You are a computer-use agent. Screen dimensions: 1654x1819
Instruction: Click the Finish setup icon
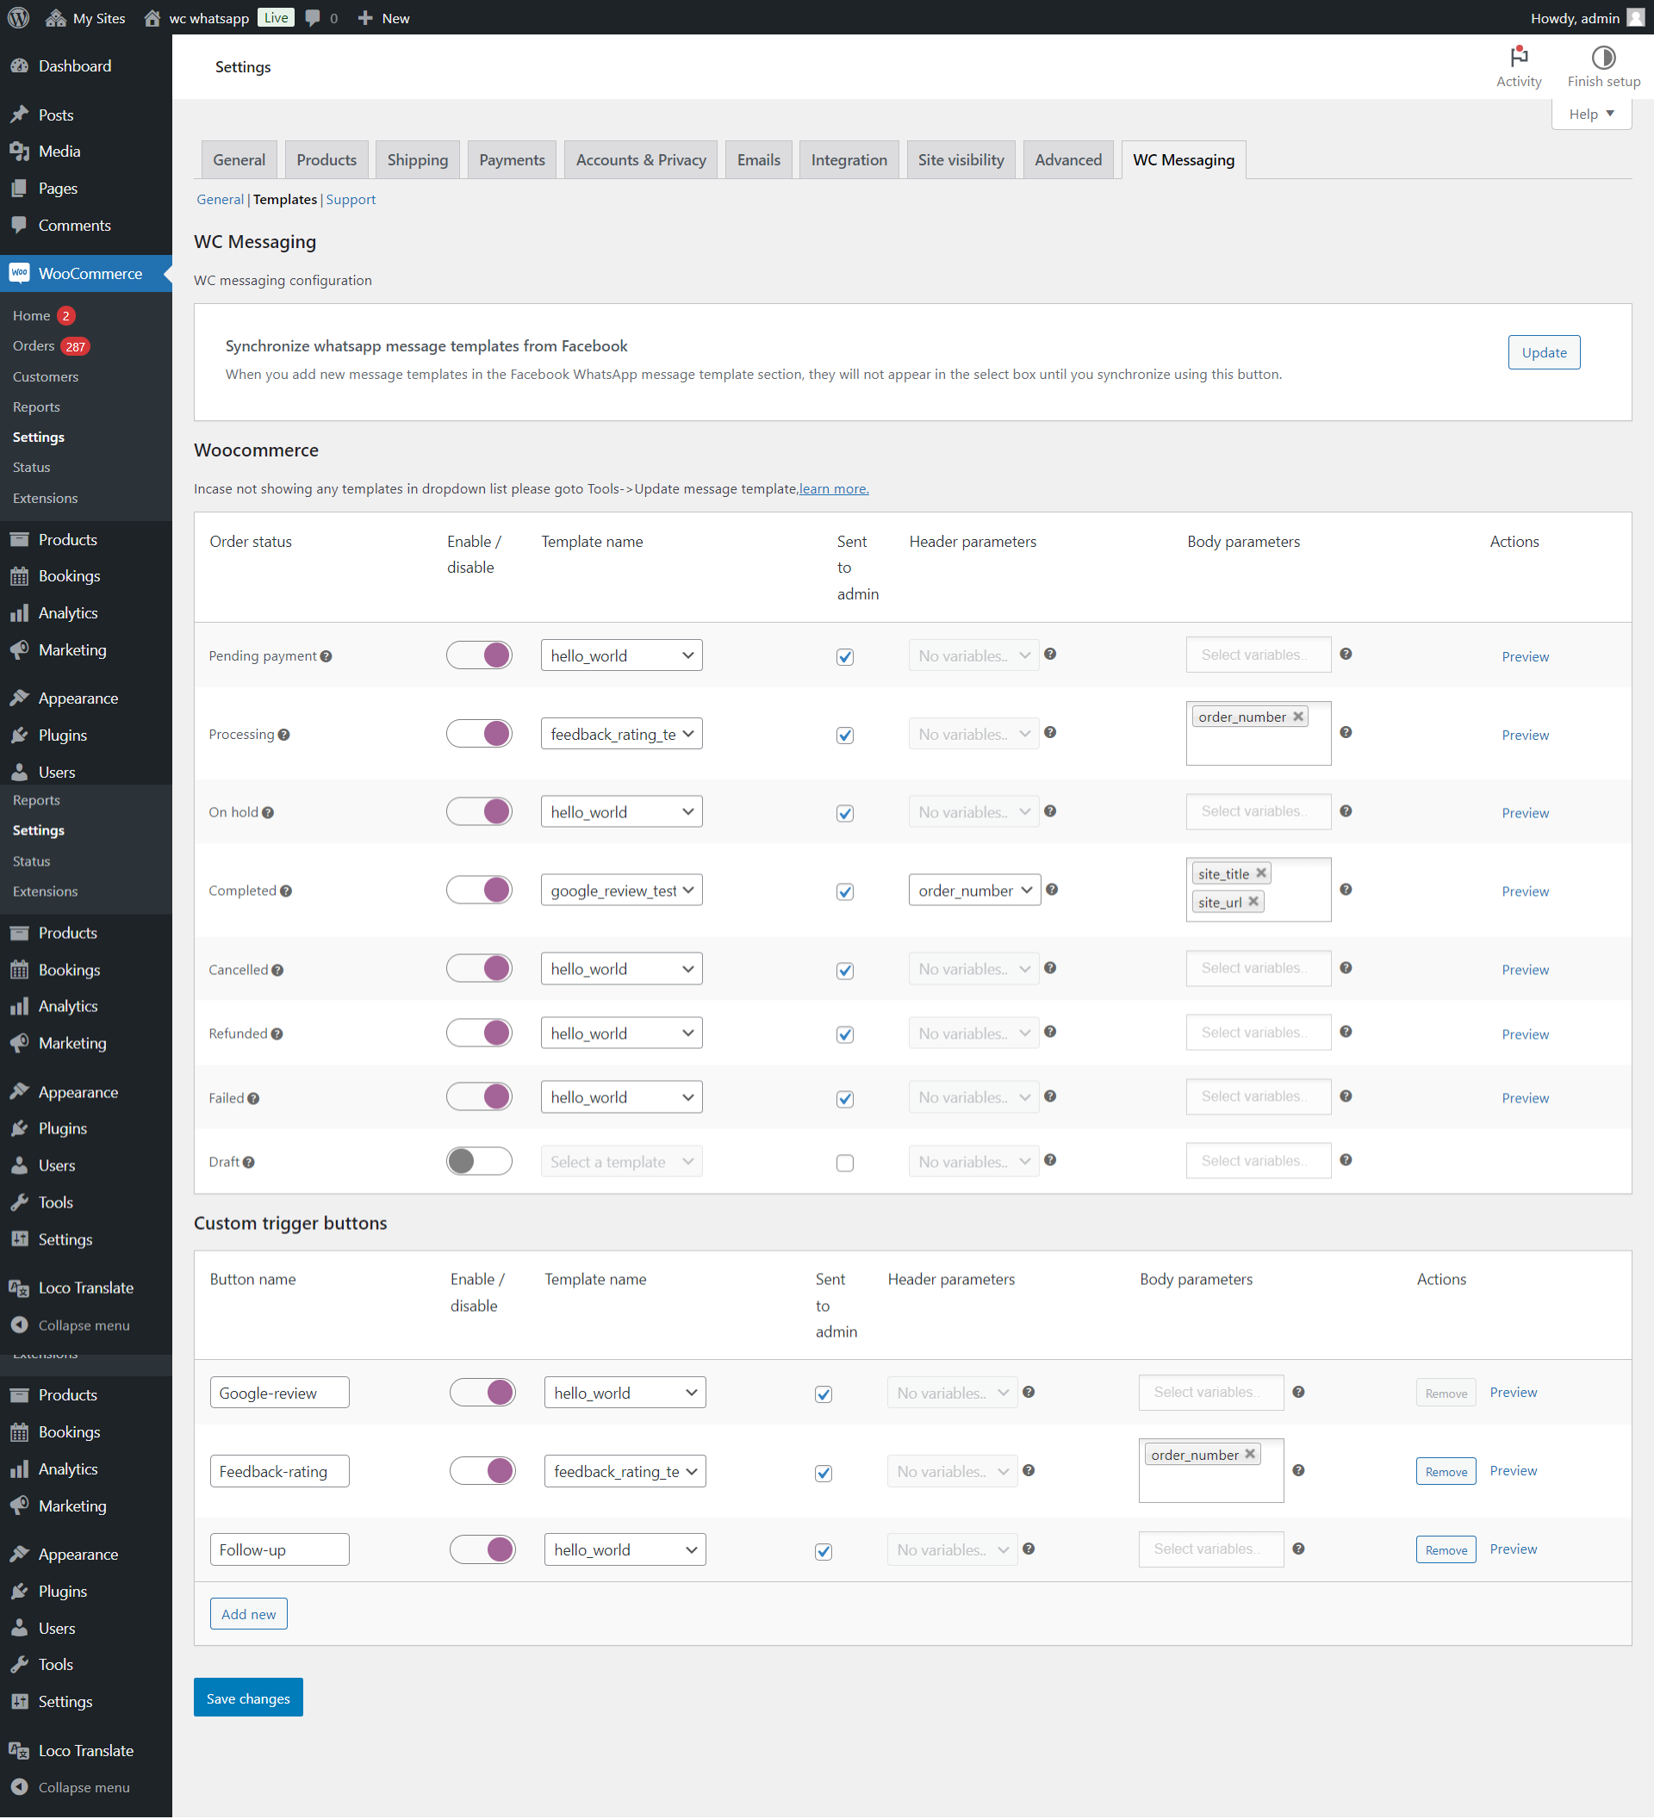(1603, 57)
